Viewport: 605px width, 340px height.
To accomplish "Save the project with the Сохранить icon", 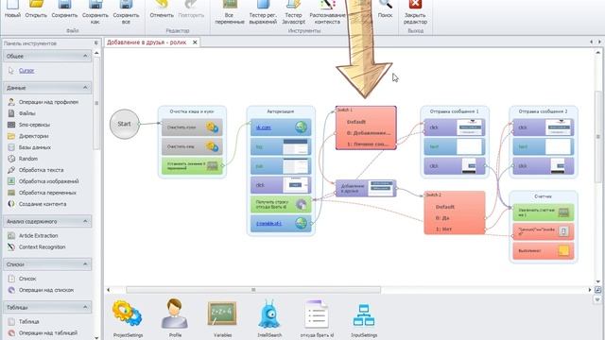I will [x=64, y=9].
